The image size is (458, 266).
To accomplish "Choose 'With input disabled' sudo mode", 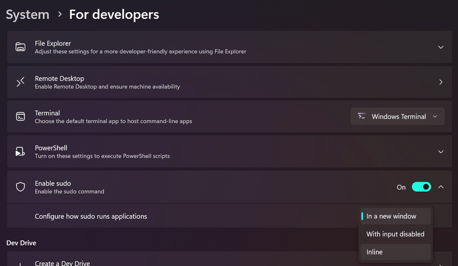I will pos(395,234).
